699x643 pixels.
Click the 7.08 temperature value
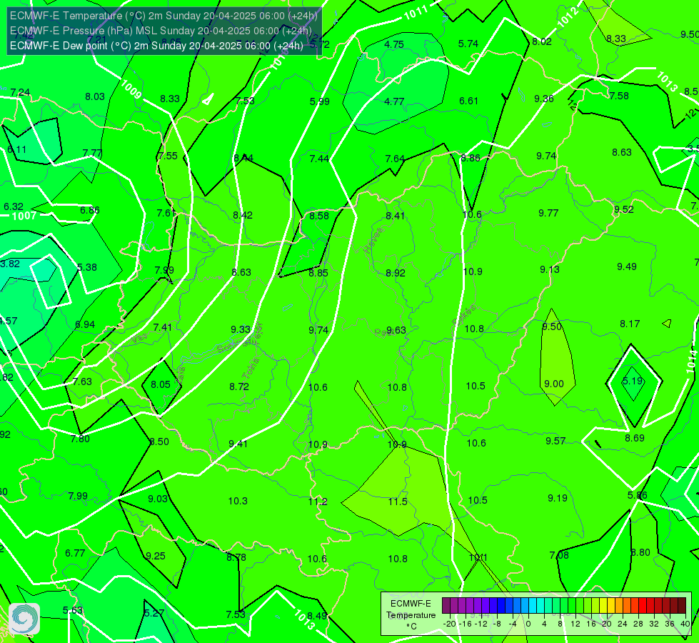pos(559,555)
